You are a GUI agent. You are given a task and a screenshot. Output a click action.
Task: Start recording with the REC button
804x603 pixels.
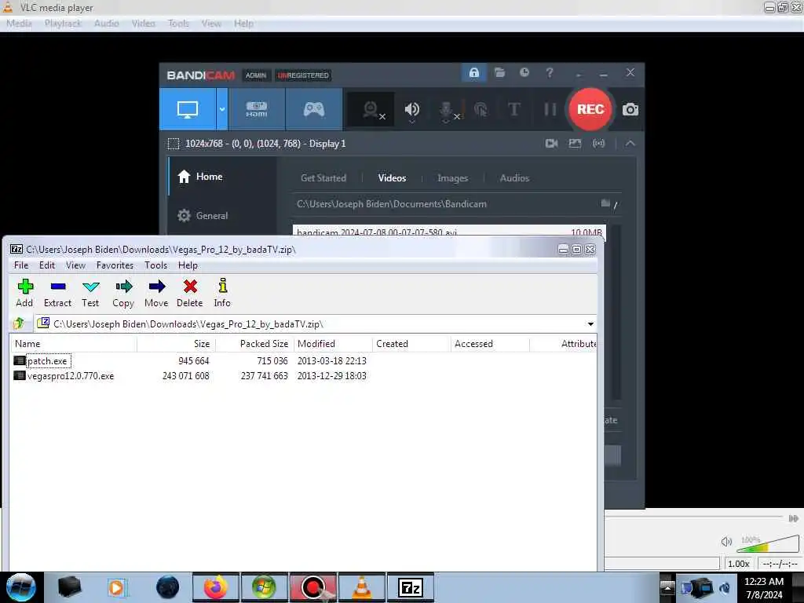pyautogui.click(x=590, y=109)
